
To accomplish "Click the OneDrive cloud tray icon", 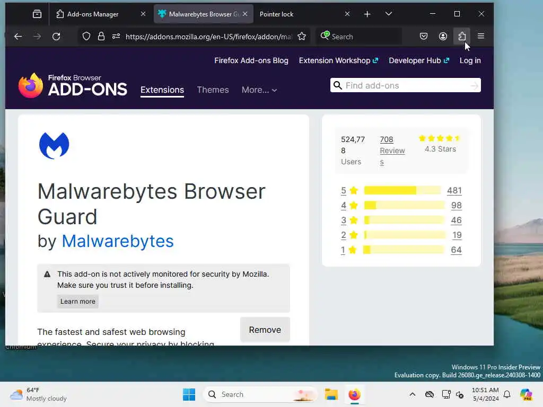I will point(430,394).
